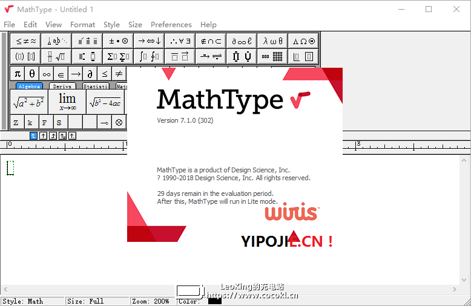This screenshot has width=471, height=306.
Task: Insert the right arrow from small bar
Action: click(x=76, y=74)
